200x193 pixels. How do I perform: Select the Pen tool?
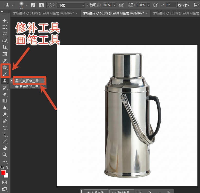5,121
